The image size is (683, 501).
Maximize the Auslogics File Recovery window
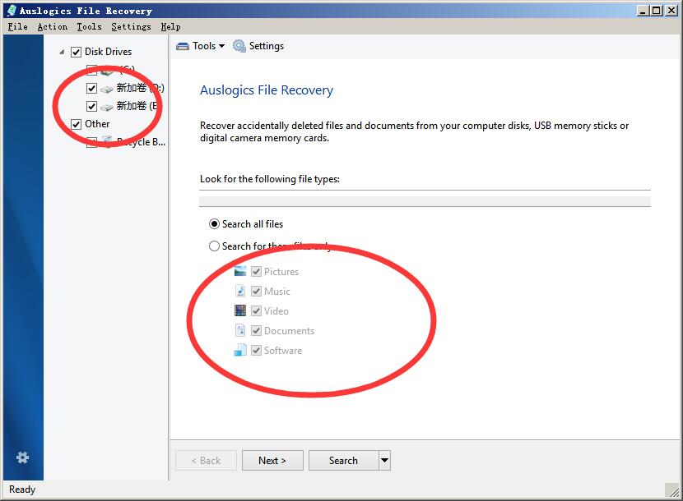click(657, 10)
